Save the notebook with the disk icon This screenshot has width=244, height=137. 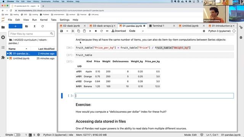point(61,31)
